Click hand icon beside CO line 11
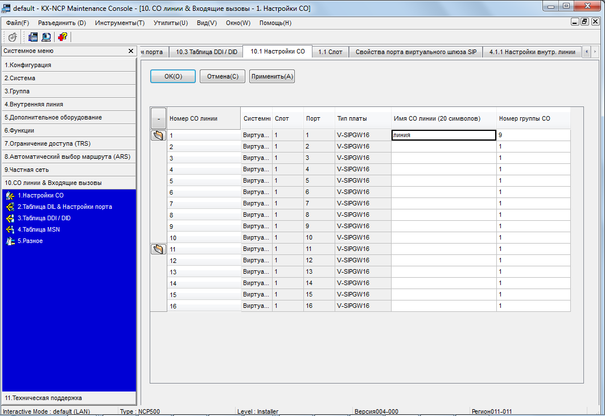605x416 pixels. click(x=158, y=249)
